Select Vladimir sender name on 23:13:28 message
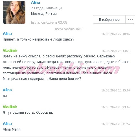This screenshot has width=136, height=139. pyautogui.click(x=10, y=51)
